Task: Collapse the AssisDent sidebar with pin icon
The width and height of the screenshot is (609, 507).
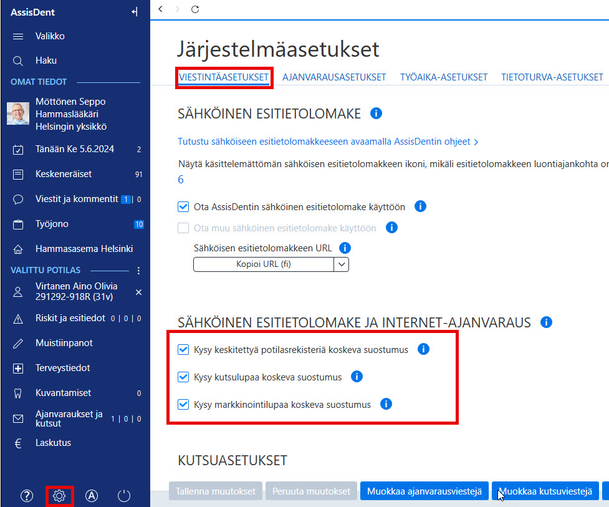Action: [135, 12]
